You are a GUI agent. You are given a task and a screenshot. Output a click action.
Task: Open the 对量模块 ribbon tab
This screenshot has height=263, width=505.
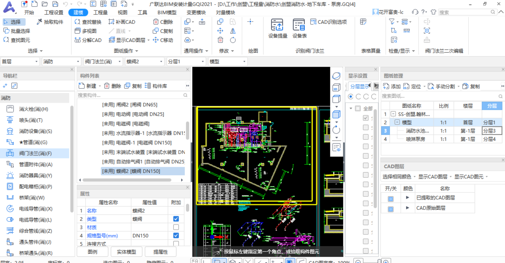pos(225,12)
